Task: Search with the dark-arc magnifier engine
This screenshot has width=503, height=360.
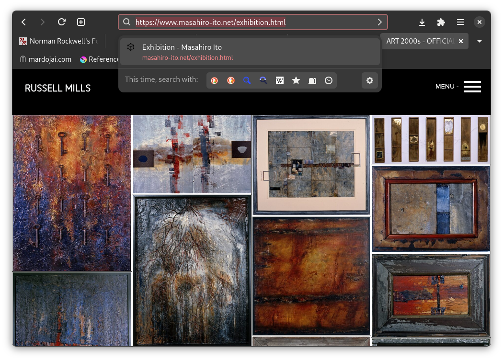Action: coord(263,80)
